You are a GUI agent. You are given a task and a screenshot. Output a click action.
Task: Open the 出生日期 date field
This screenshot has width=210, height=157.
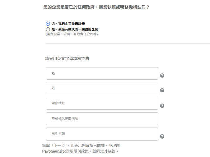tap(102, 134)
